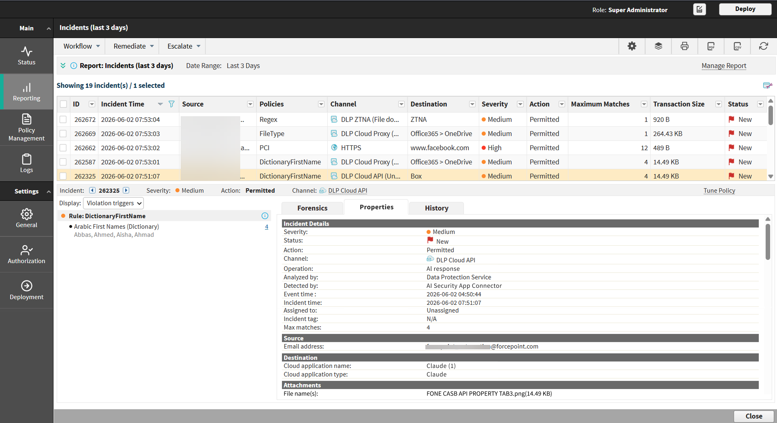Click the incidents table vertical scrollbar
Viewport: 777px width, 423px height.
click(x=771, y=115)
